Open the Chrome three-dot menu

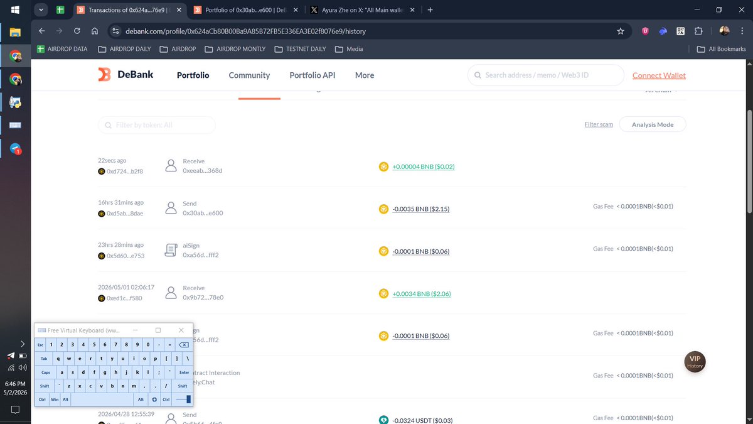(742, 31)
